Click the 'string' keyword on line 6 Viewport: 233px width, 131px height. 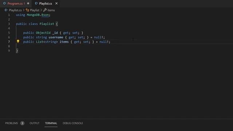[x=41, y=37]
